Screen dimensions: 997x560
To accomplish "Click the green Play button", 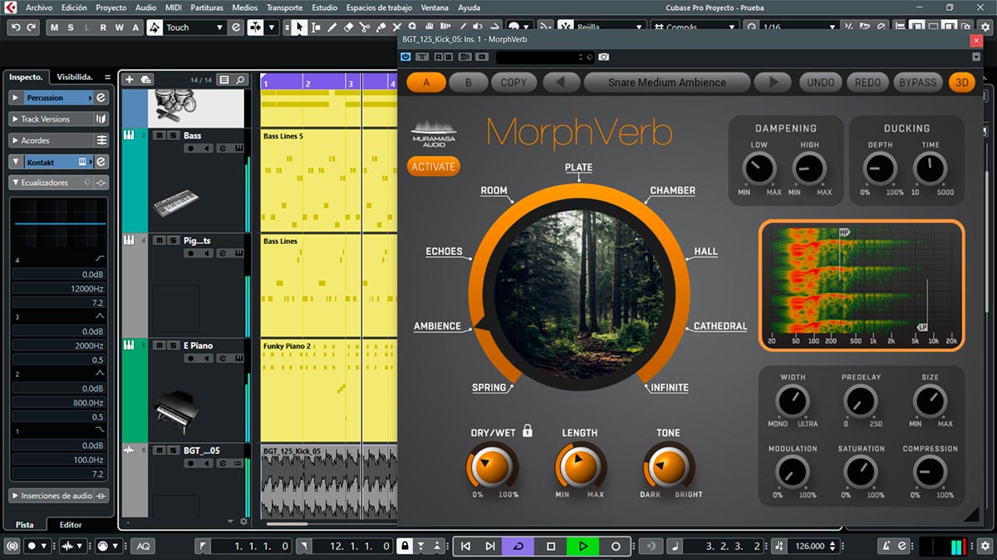I will (583, 546).
